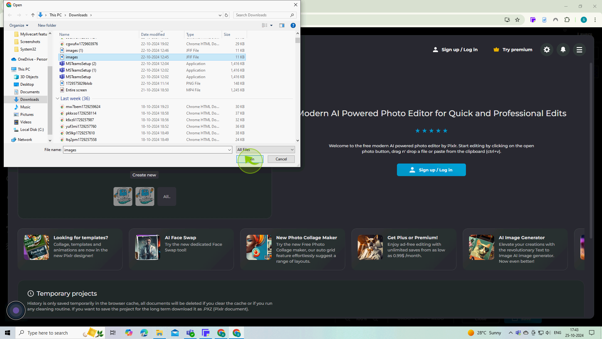Click the Up one level arrow
The height and width of the screenshot is (339, 602).
33,15
